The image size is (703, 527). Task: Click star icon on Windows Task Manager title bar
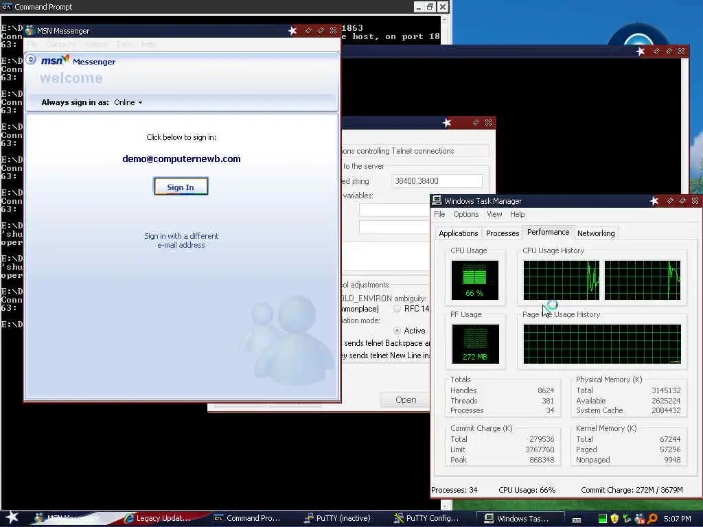point(654,201)
